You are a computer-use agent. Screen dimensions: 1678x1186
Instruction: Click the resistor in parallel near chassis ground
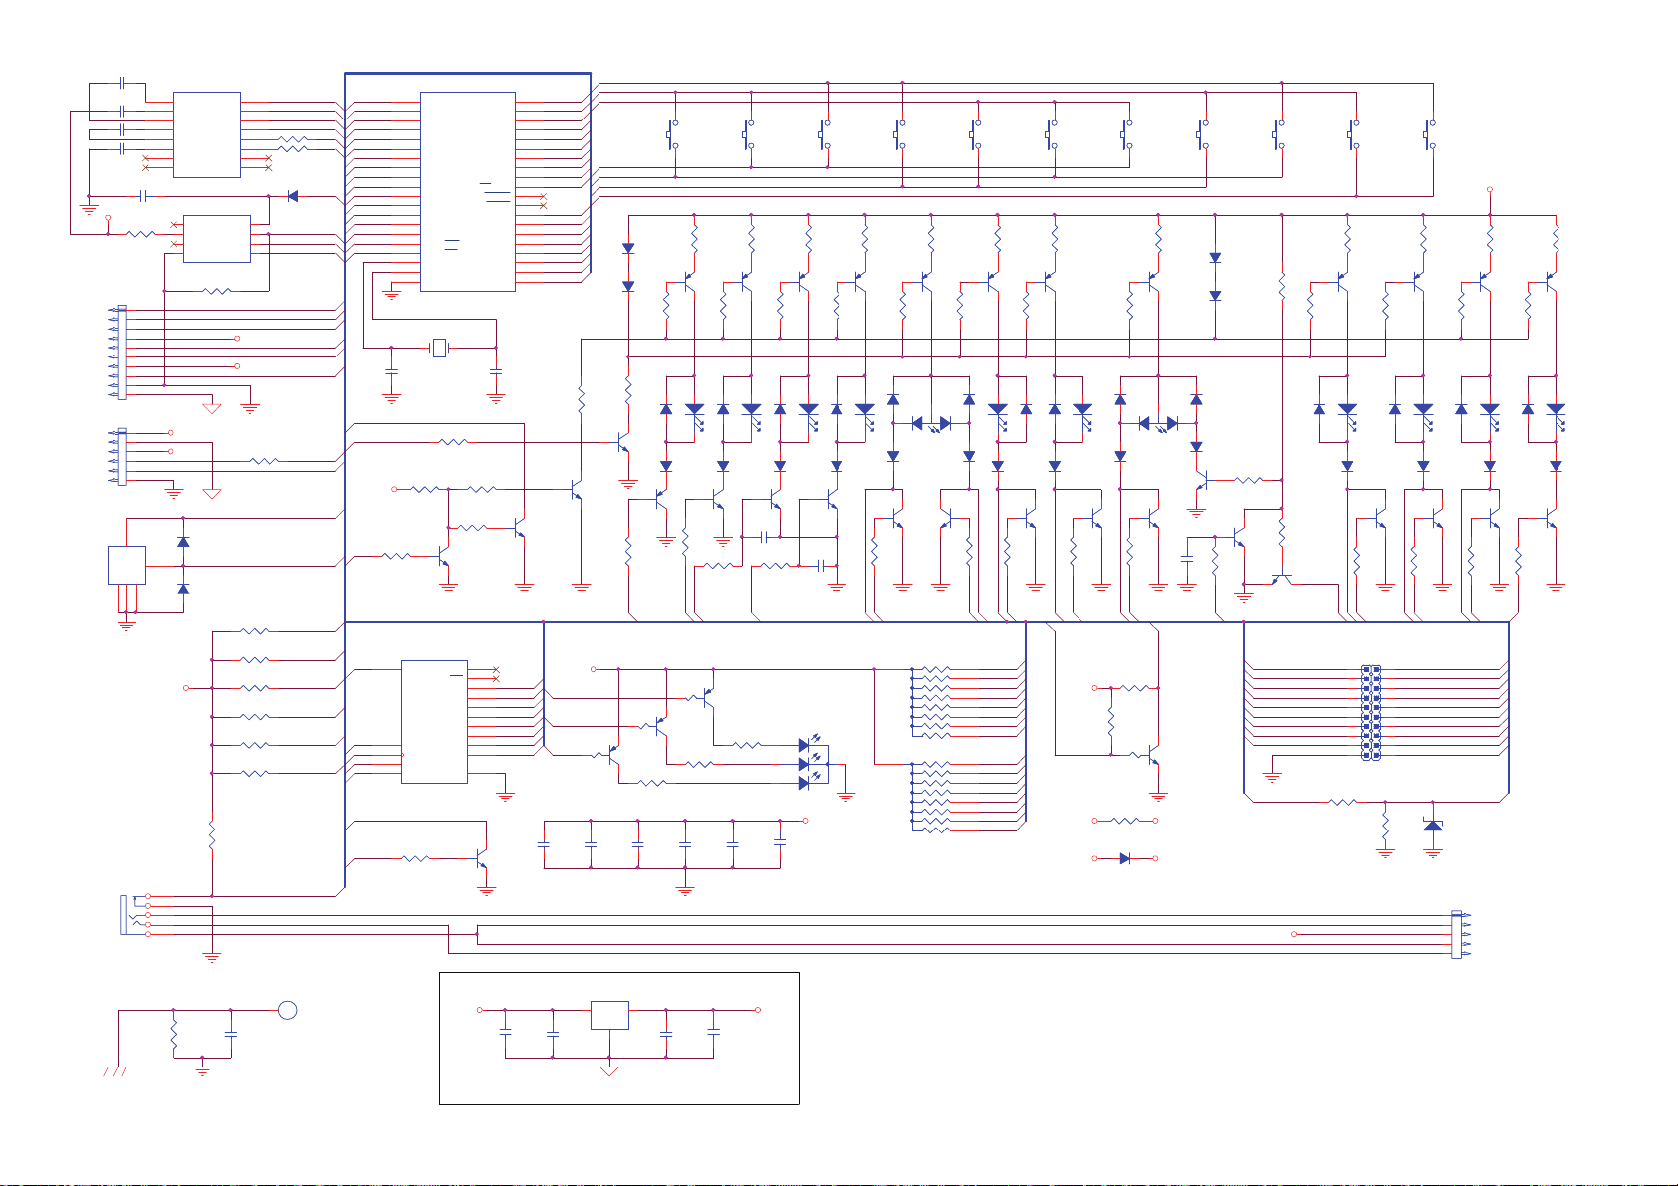(x=173, y=1033)
